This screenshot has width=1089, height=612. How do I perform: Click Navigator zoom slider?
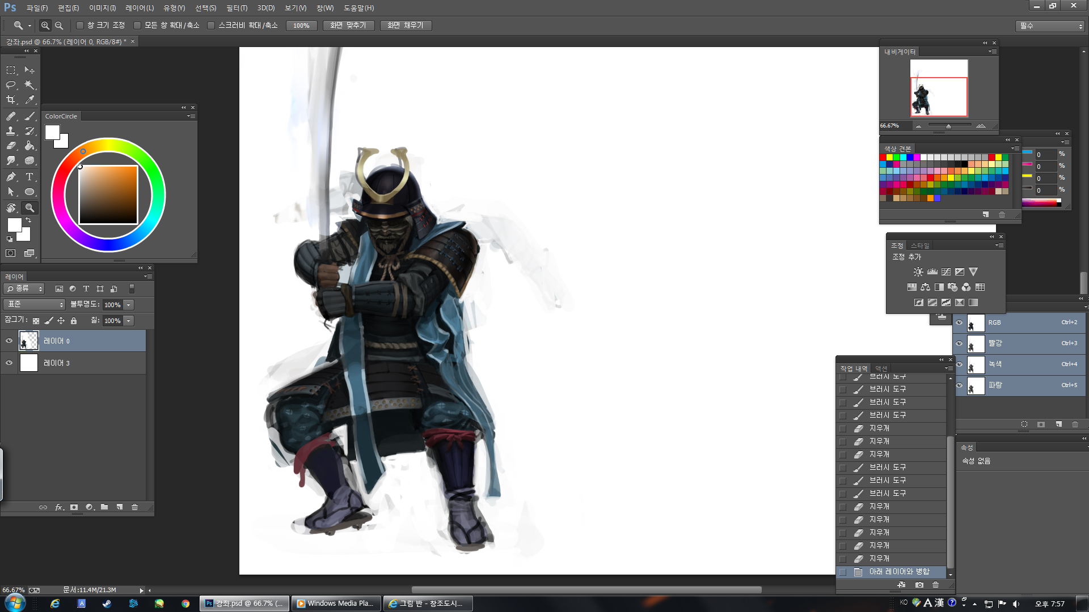[x=948, y=126]
